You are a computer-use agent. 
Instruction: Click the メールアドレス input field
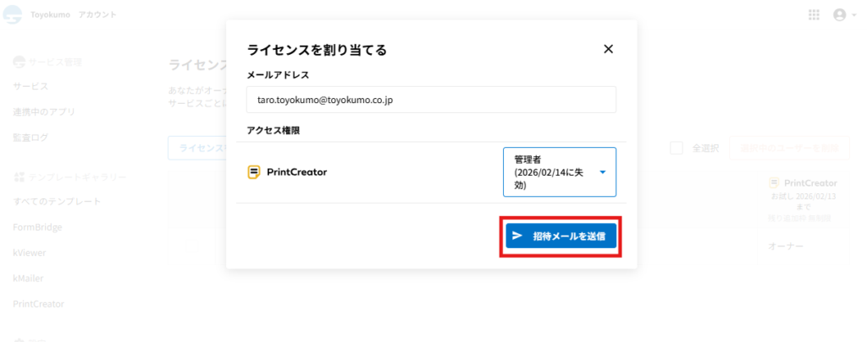431,100
